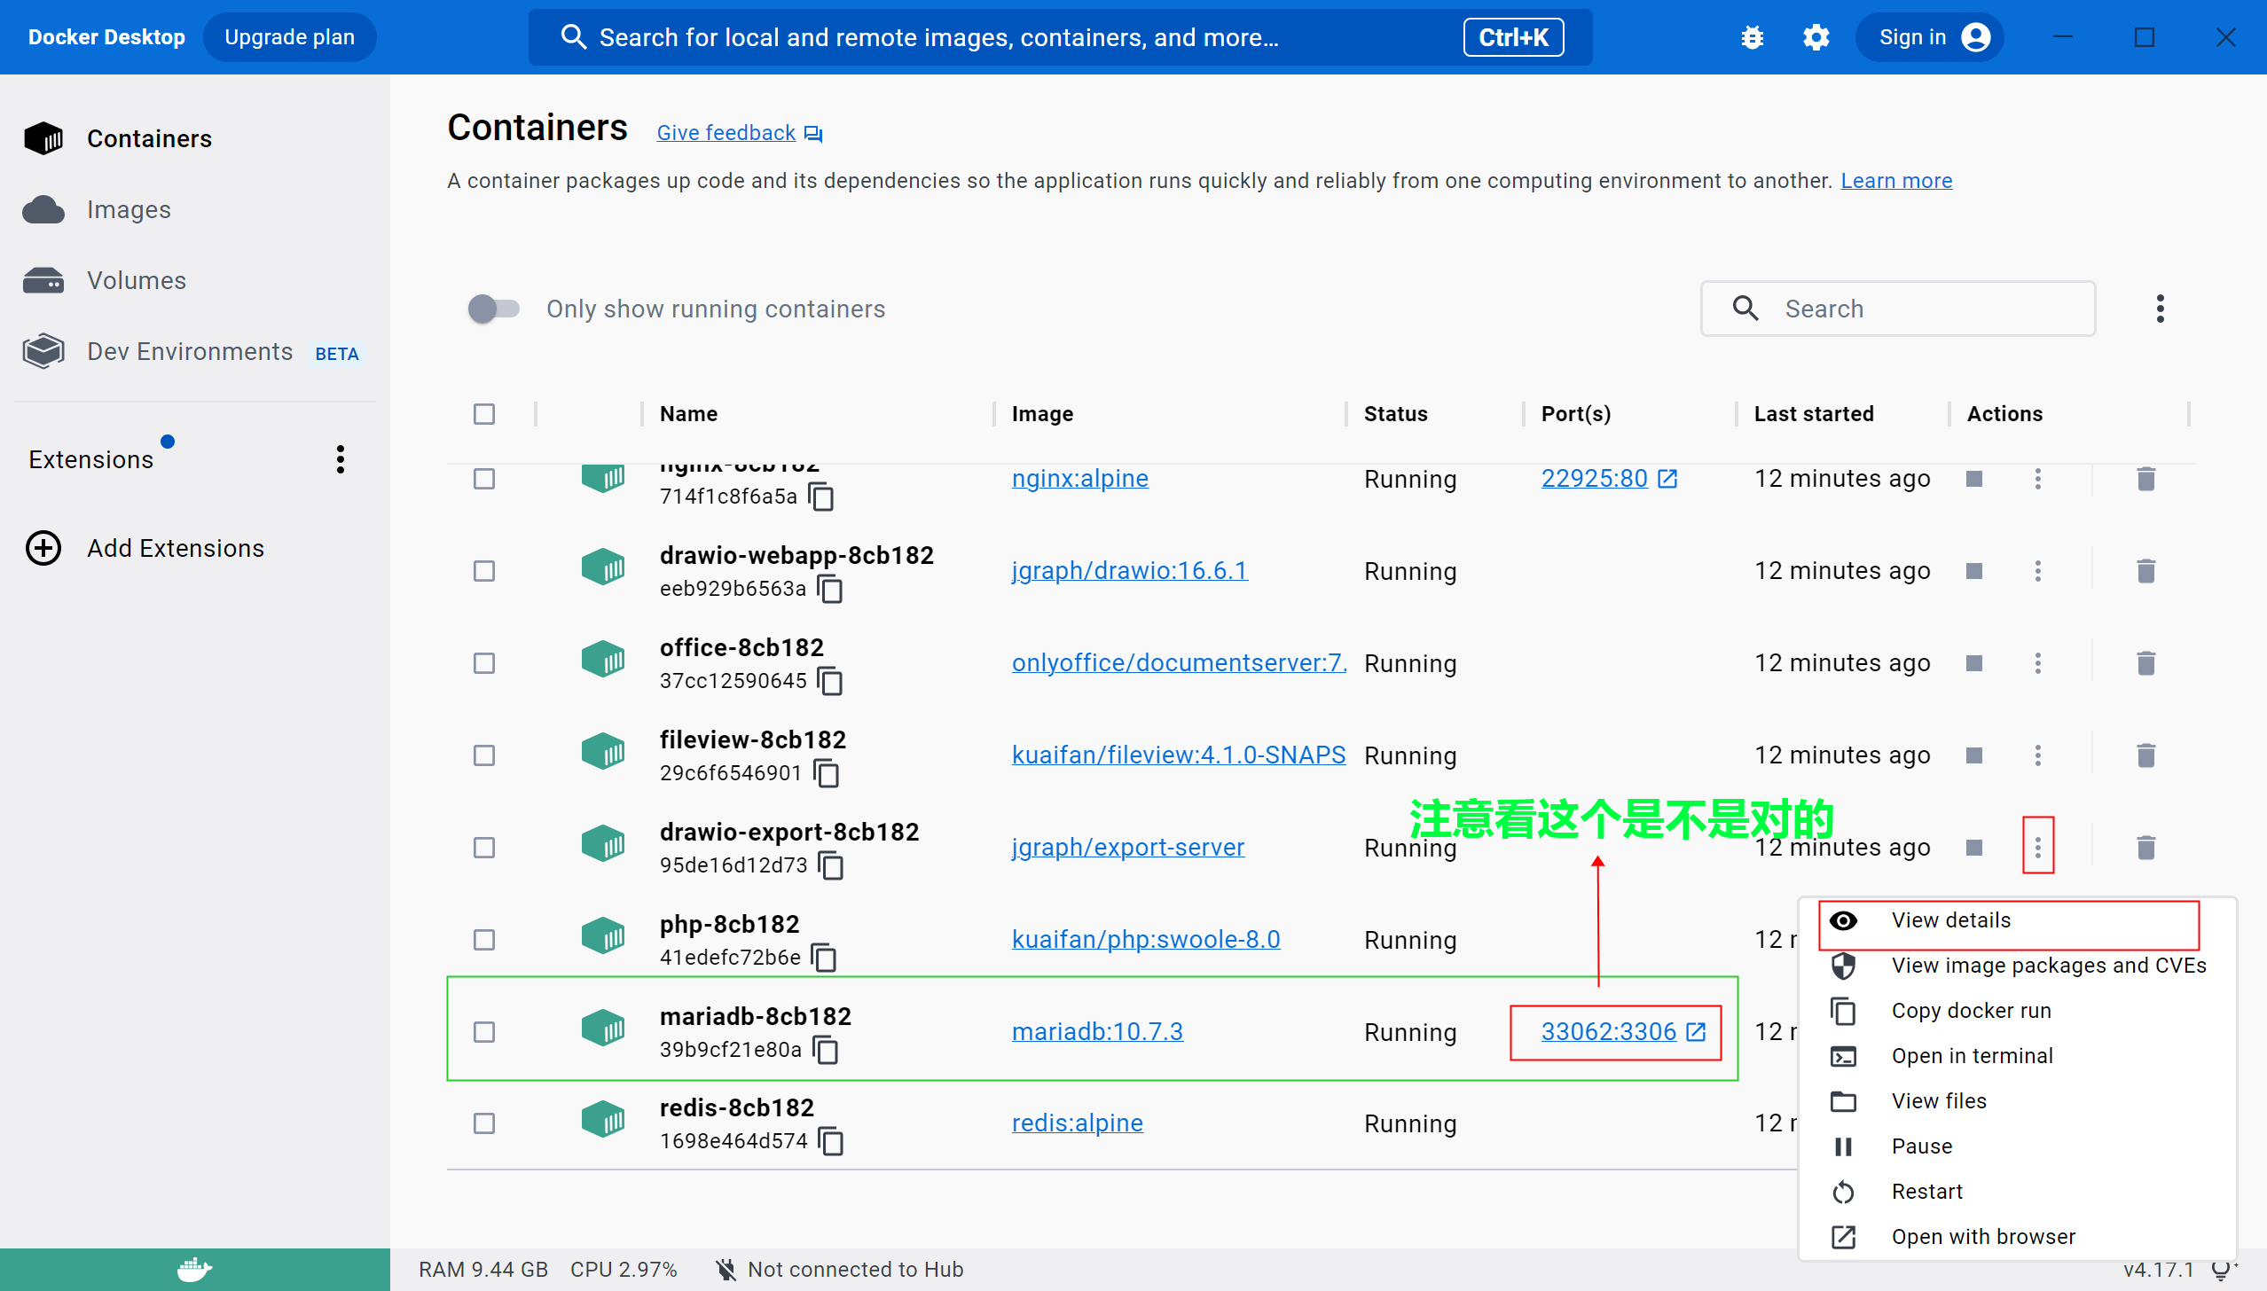Choose Restart from context menu
This screenshot has width=2267, height=1291.
click(2018, 1192)
